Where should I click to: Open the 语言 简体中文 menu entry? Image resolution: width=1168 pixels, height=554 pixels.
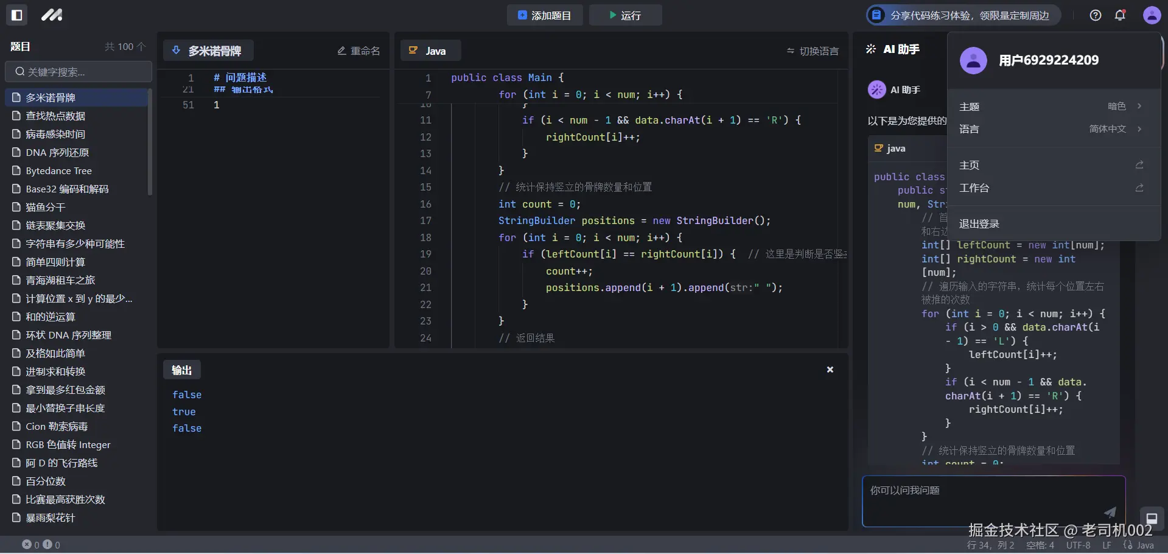[1054, 129]
